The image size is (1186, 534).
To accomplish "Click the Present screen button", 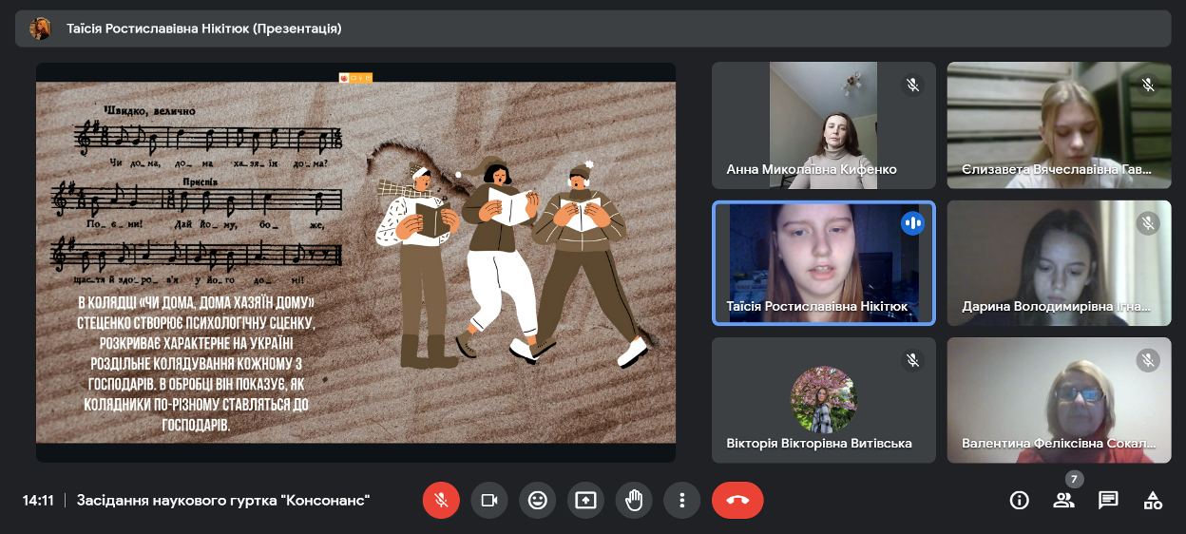I will pyautogui.click(x=585, y=500).
